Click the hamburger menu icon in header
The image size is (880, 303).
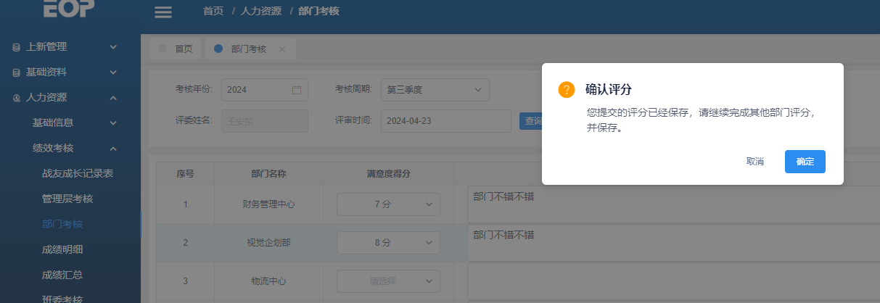pos(163,12)
